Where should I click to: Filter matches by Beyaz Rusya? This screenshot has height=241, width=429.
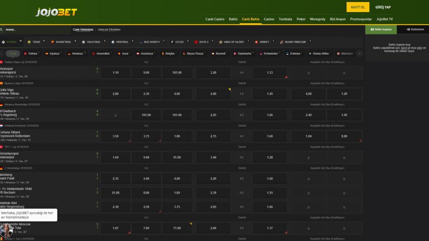pos(194,54)
